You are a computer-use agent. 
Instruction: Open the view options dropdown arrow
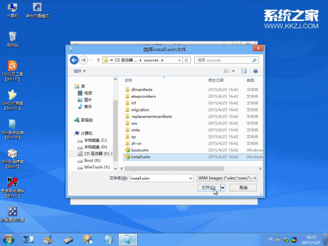(234, 71)
